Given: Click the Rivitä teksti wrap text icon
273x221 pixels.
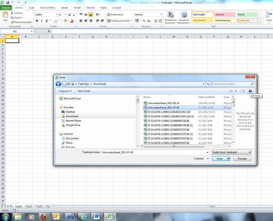Looking at the screenshot, I should [115, 15].
